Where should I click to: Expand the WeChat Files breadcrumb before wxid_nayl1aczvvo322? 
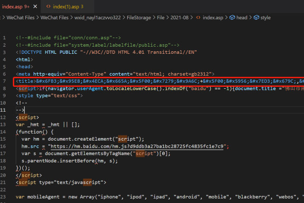[x=54, y=17]
